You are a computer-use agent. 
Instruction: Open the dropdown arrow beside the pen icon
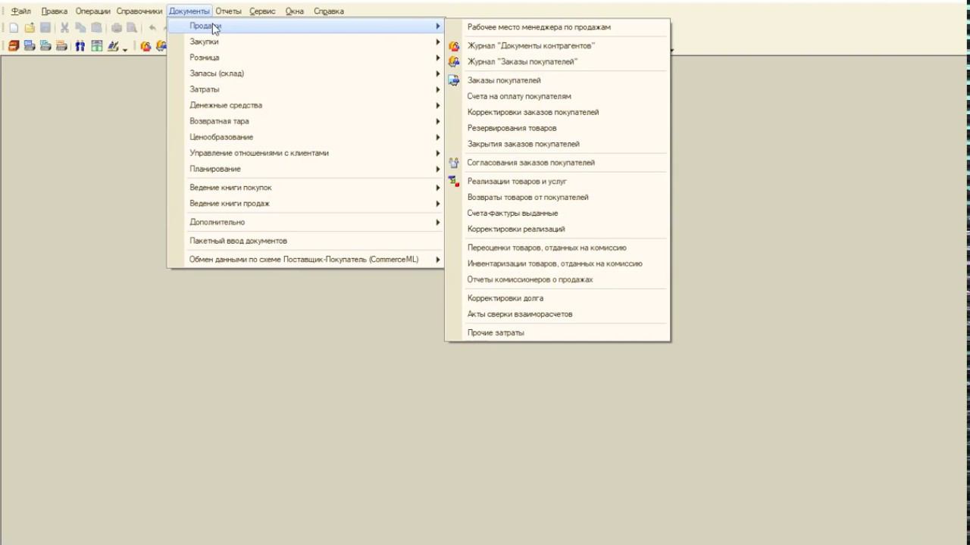tap(125, 49)
